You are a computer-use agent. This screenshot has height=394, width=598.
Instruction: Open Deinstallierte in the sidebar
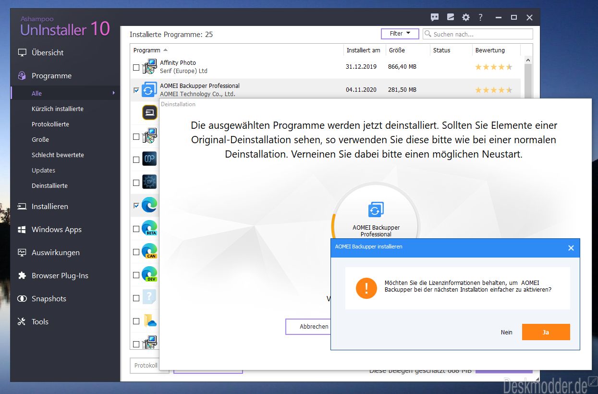[49, 185]
